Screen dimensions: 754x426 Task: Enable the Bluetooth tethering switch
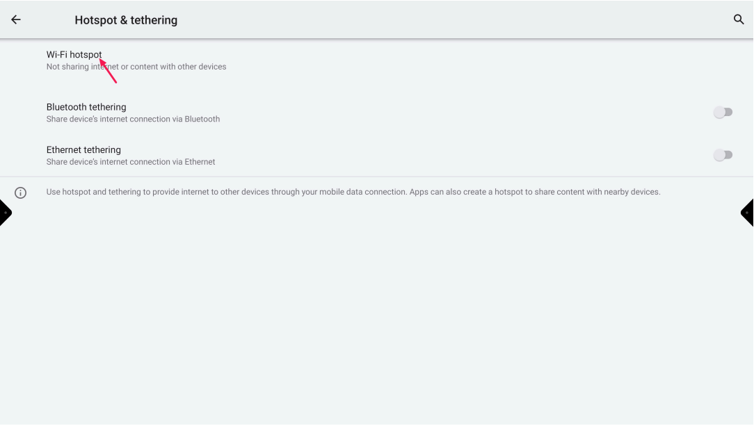(x=723, y=113)
